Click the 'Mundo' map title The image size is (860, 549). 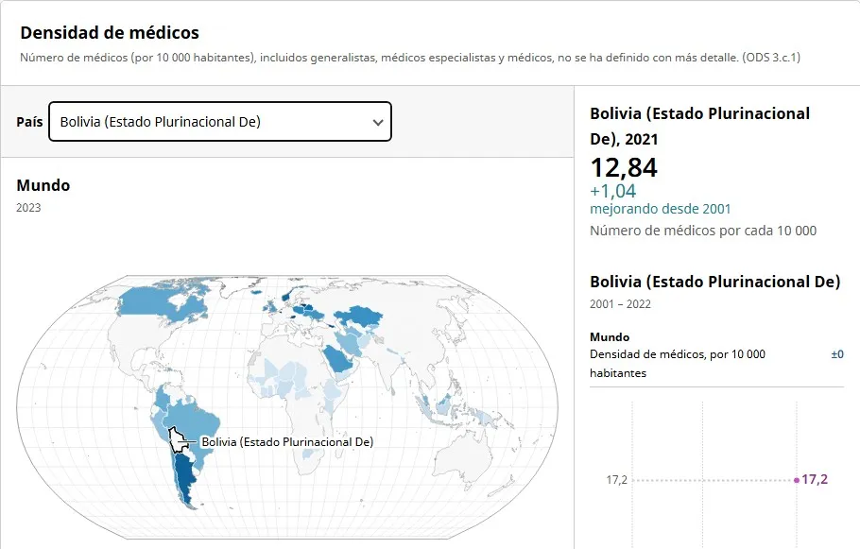[x=43, y=185]
